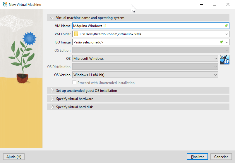
Task: Open the VM Folder dropdown
Action: coord(227,34)
